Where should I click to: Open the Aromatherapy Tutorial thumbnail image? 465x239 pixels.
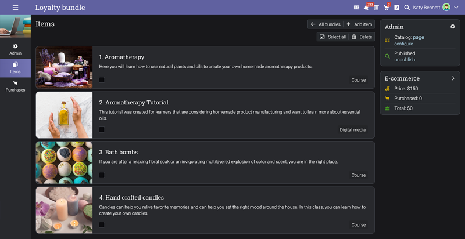(65, 115)
